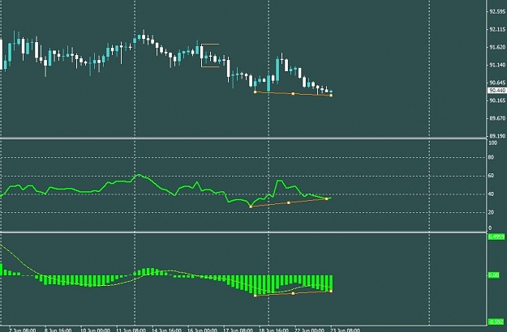Click the RSI scale label 40
507x332 pixels.
[491, 194]
